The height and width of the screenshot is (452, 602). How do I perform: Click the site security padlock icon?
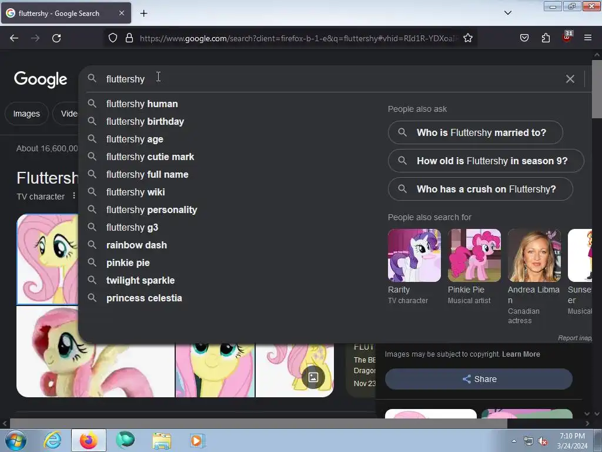pos(129,38)
